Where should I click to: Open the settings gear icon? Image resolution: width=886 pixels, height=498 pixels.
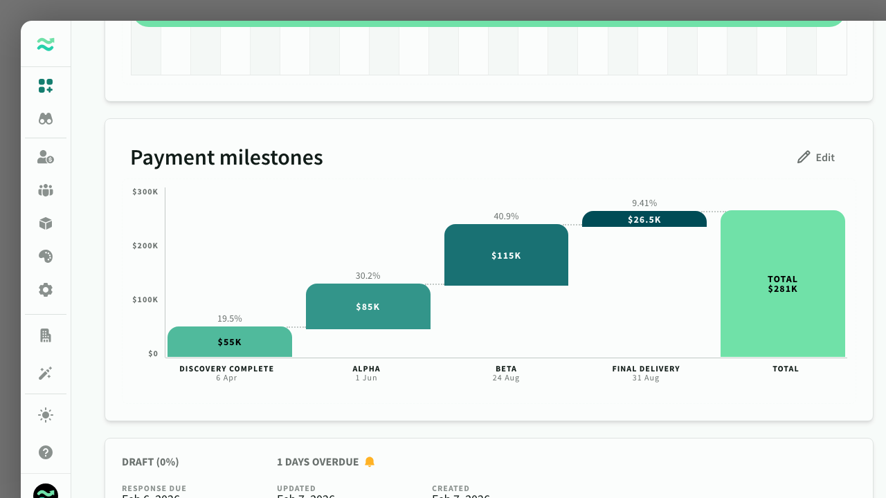tap(45, 290)
